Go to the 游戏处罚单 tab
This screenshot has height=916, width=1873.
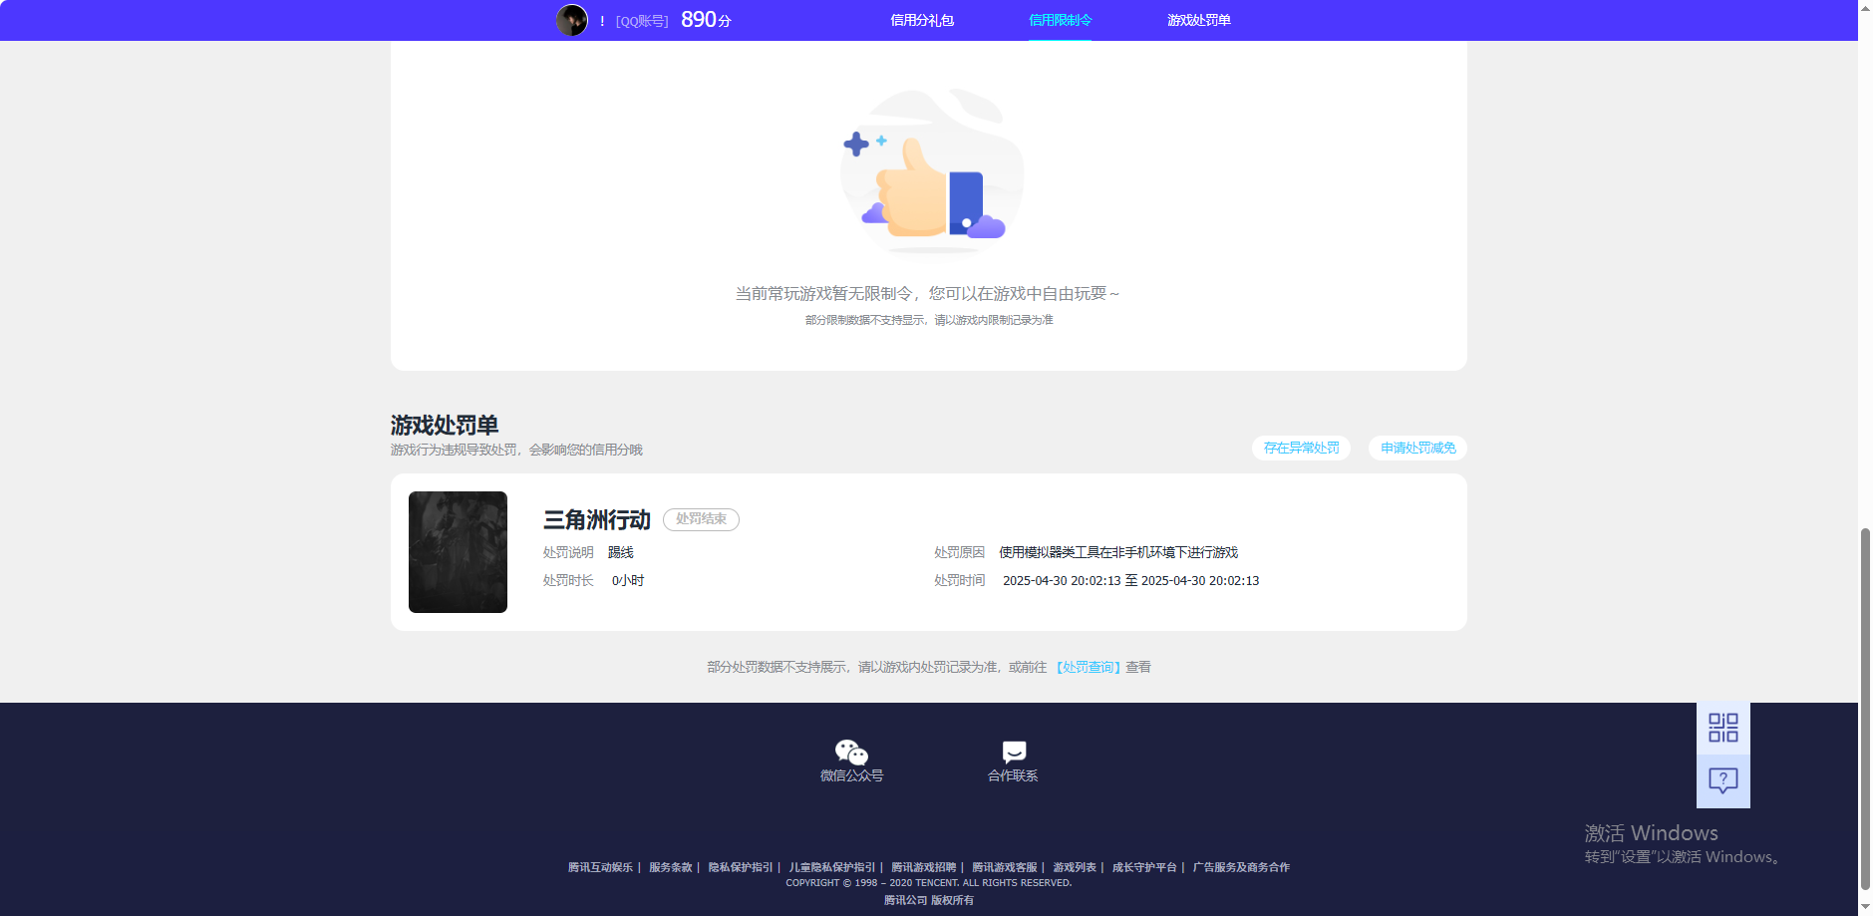[1198, 20]
